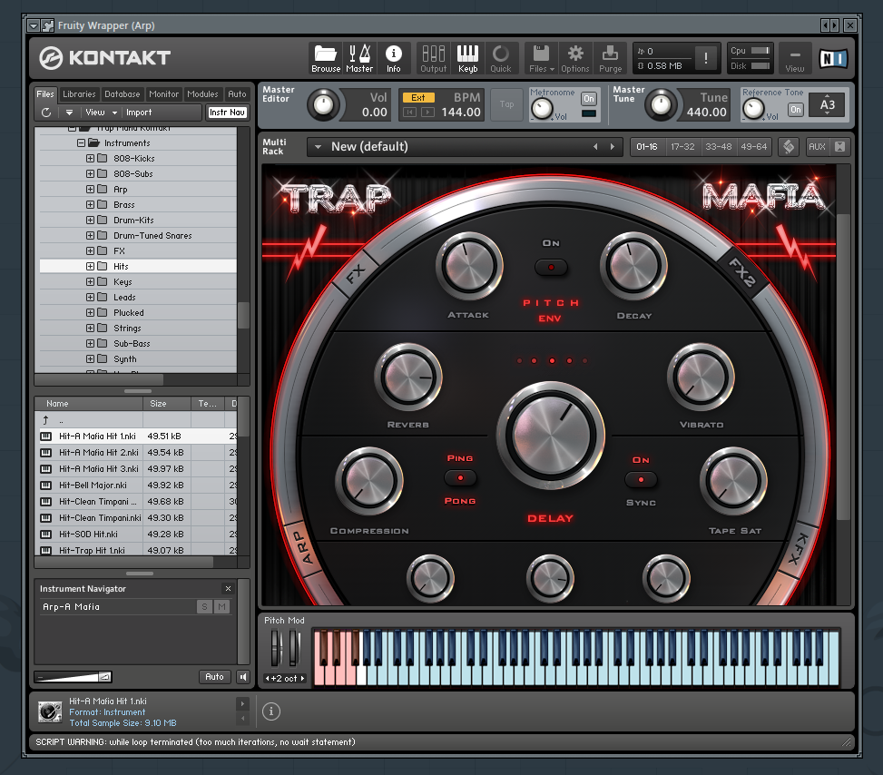Screen dimensions: 883x775
Task: Collapse the Instruments folder
Action: tap(81, 143)
